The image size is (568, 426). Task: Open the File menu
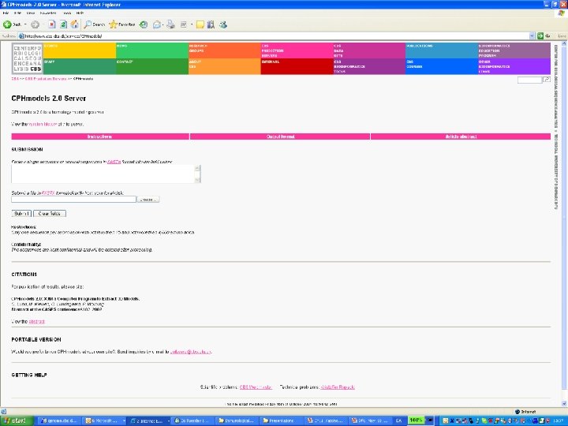tap(6, 13)
